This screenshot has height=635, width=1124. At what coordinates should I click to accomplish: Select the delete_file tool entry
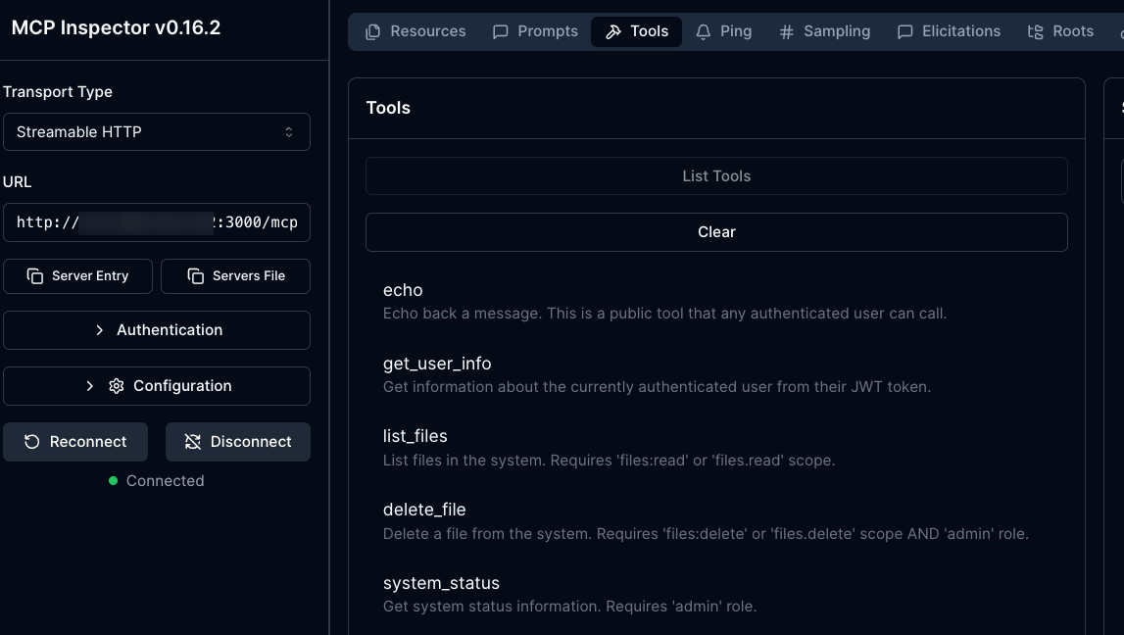coord(424,510)
